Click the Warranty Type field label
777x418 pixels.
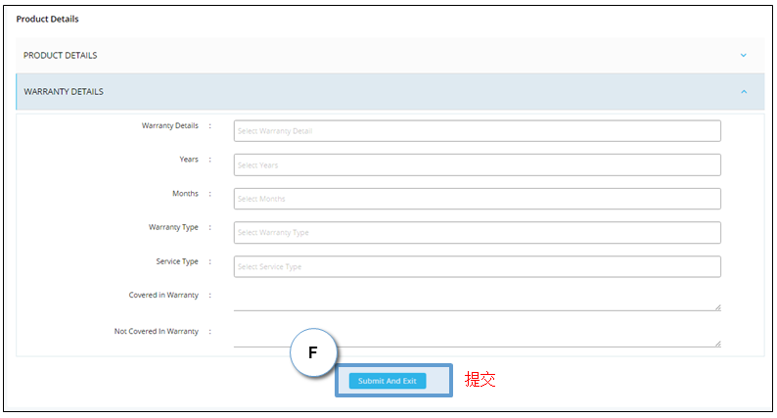pos(173,227)
